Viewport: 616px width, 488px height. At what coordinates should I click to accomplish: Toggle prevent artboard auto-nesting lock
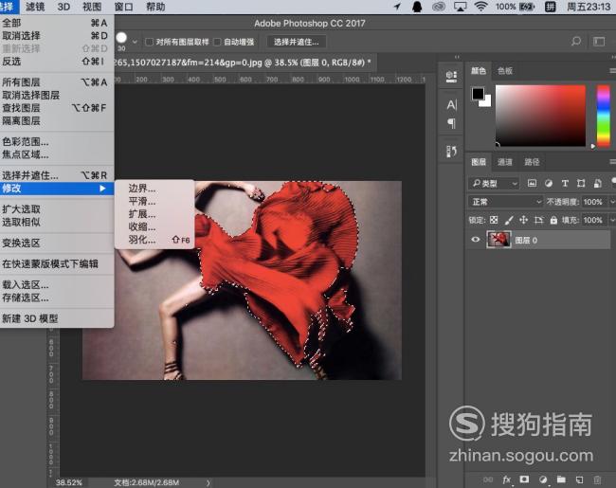(x=538, y=220)
